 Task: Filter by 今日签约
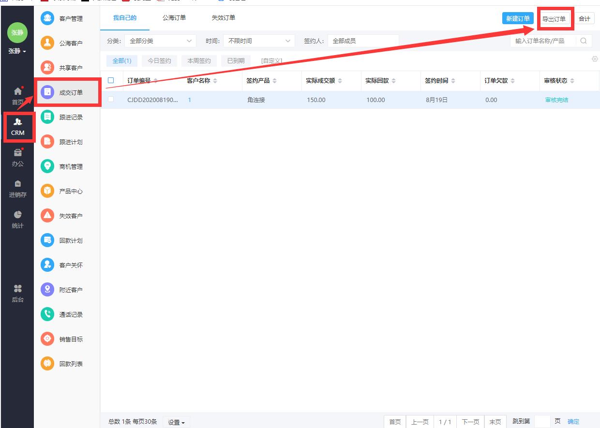tap(159, 61)
